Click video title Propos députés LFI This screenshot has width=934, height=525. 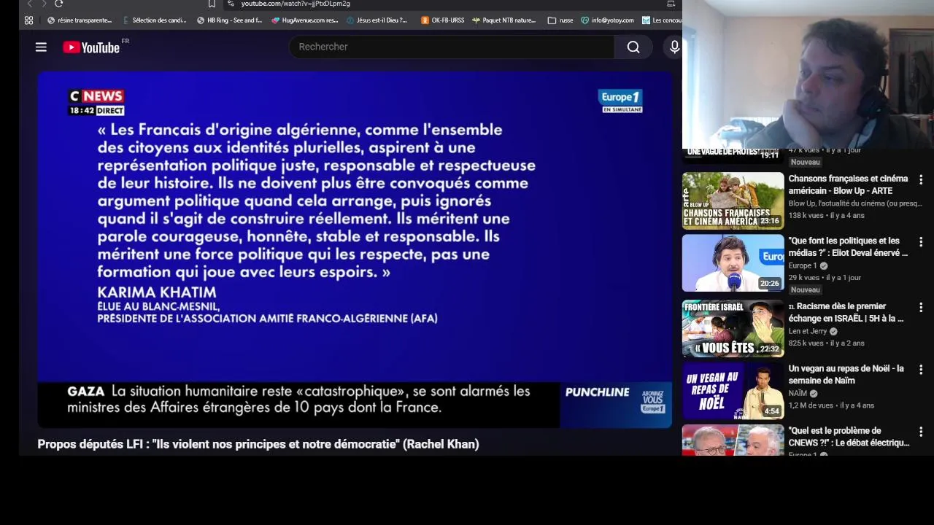(258, 444)
